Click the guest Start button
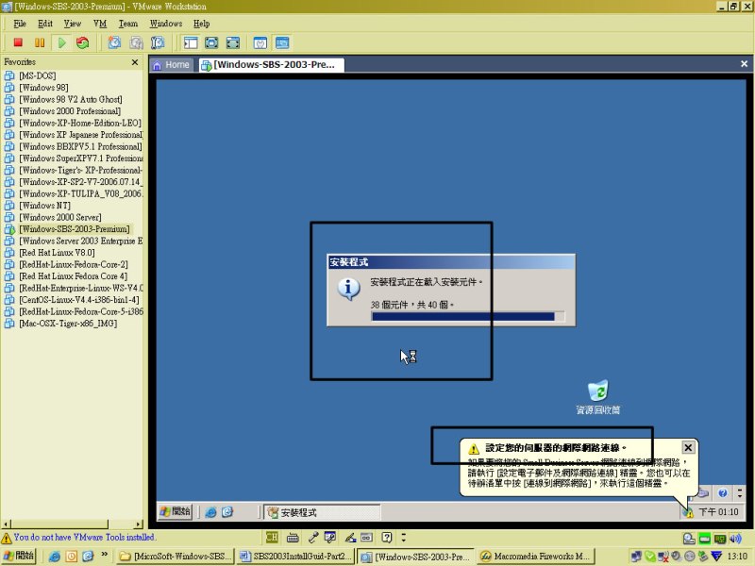 tap(176, 511)
